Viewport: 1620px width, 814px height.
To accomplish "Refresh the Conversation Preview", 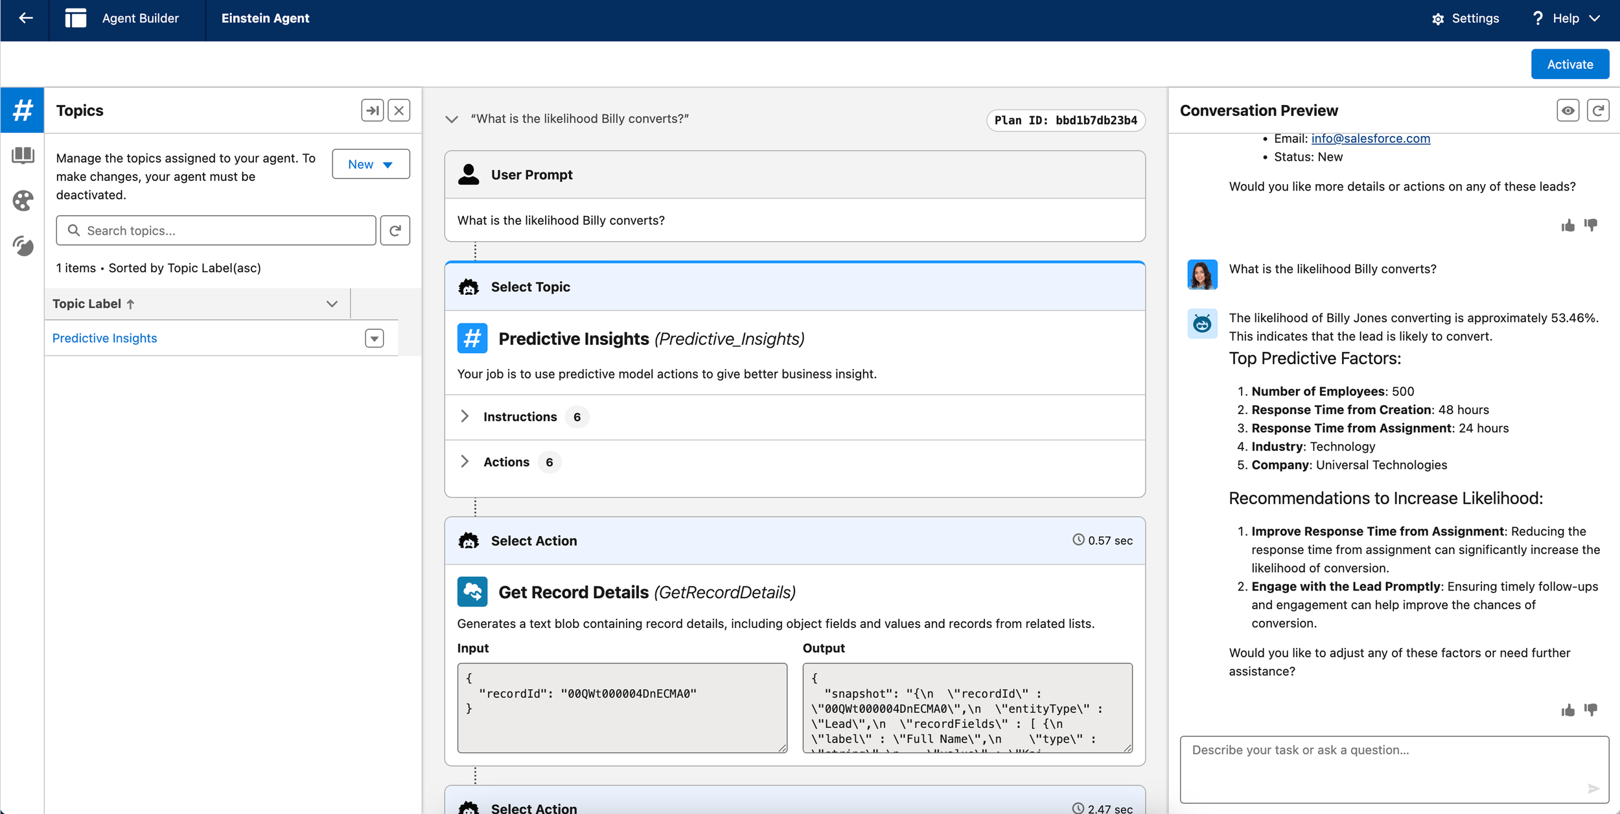I will click(x=1597, y=111).
